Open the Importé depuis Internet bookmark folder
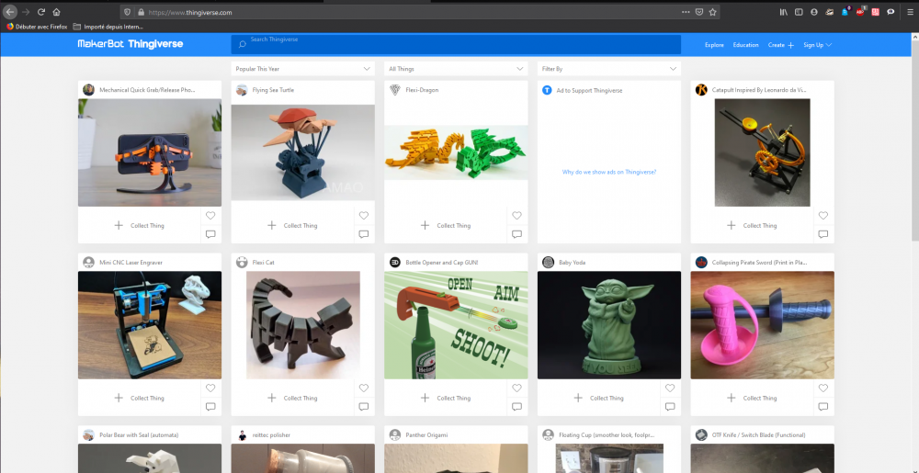Viewport: 919px width, 473px height. point(108,27)
